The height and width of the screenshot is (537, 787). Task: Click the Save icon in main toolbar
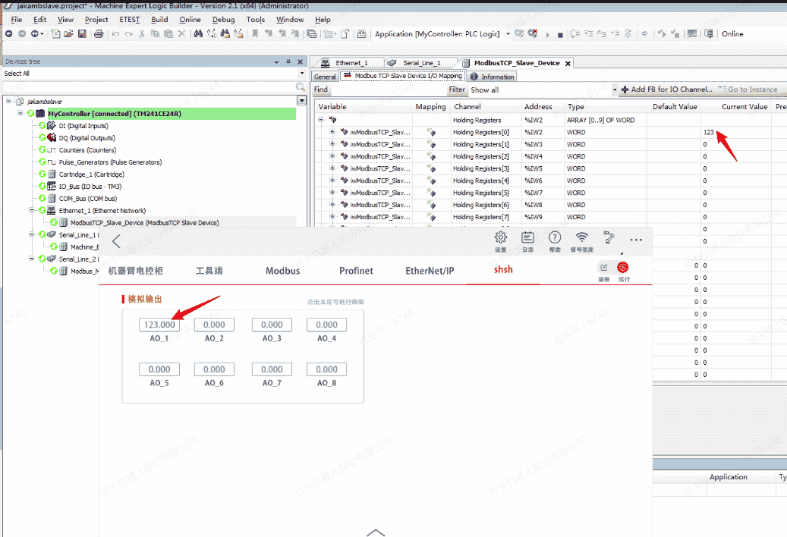pos(80,34)
